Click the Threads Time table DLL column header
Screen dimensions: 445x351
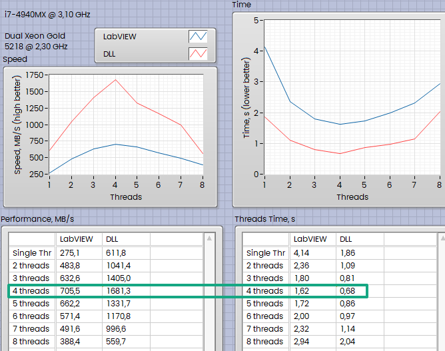[x=360, y=239]
